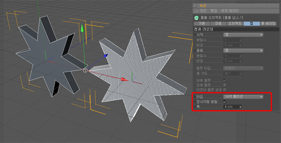This screenshot has height=143, width=281.
Task: Click the 퐁 각도 stepper arrows
Action: tap(240, 73)
